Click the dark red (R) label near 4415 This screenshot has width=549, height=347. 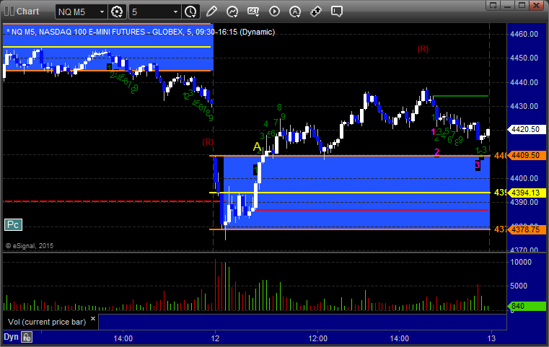pos(208,142)
